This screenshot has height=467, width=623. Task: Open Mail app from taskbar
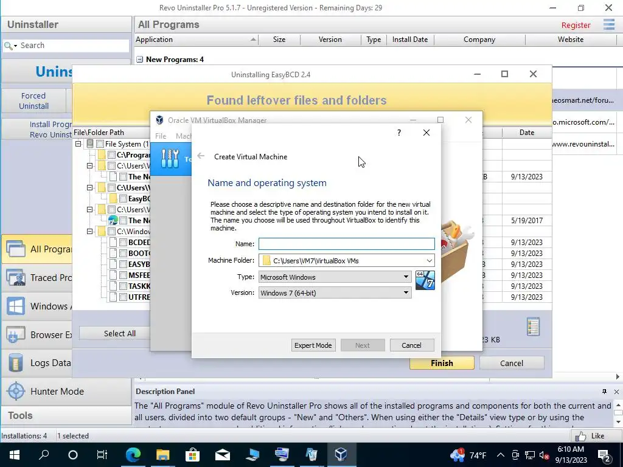[223, 455]
